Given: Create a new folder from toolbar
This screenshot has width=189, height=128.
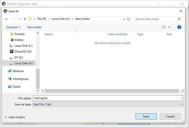Looking at the screenshot, I should (x=35, y=27).
